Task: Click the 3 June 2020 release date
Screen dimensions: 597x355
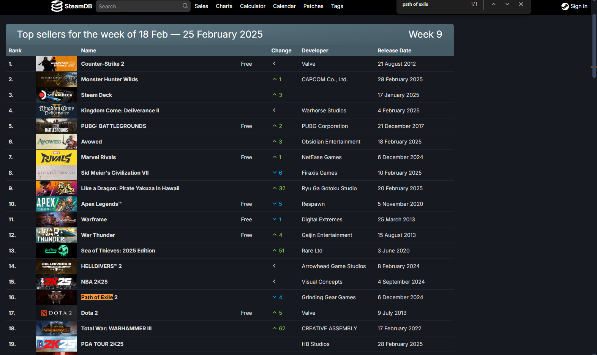Action: point(393,251)
